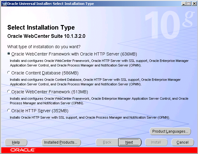Click description under Oracle WebCenter Framework (513MB)
198x154 pixels.
pyautogui.click(x=99, y=101)
